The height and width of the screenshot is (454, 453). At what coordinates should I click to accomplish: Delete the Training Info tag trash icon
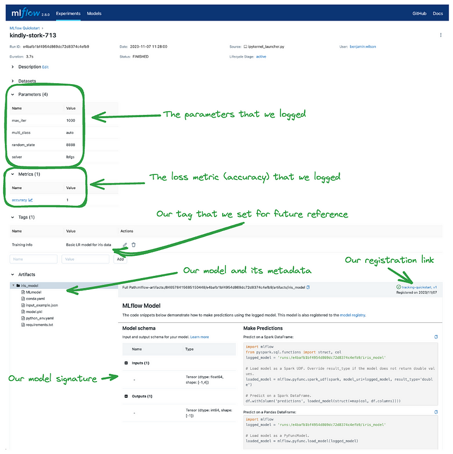tap(134, 245)
